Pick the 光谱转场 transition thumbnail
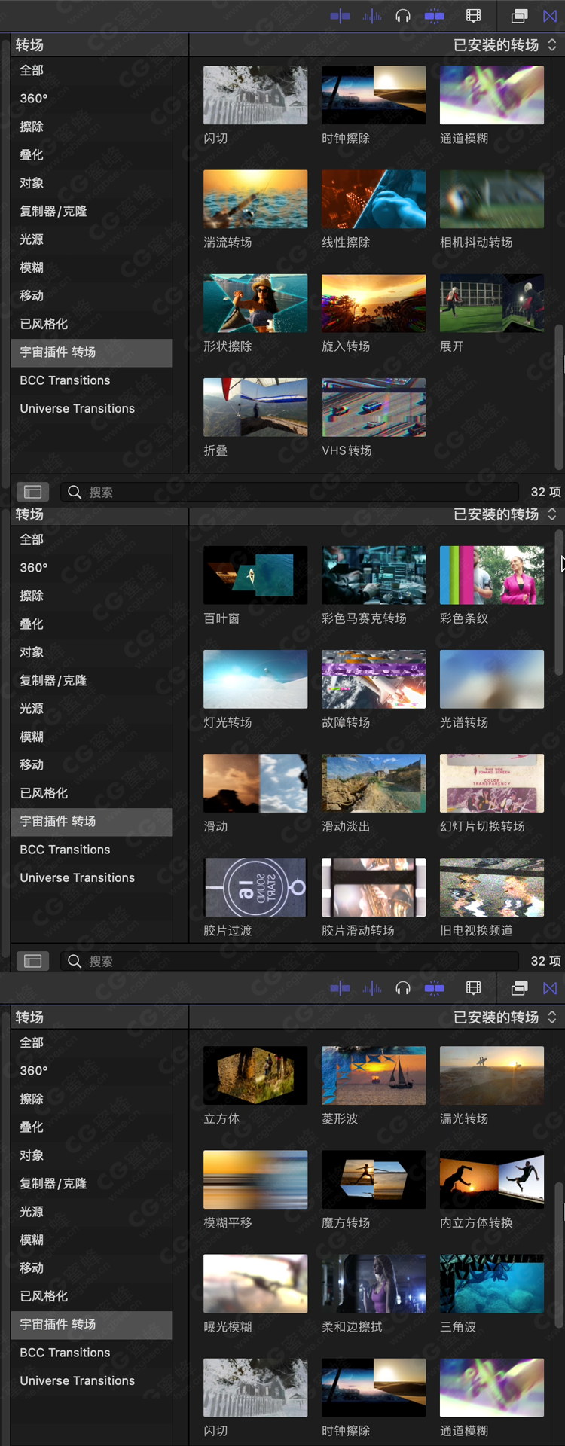This screenshot has height=1446, width=565. coord(492,679)
